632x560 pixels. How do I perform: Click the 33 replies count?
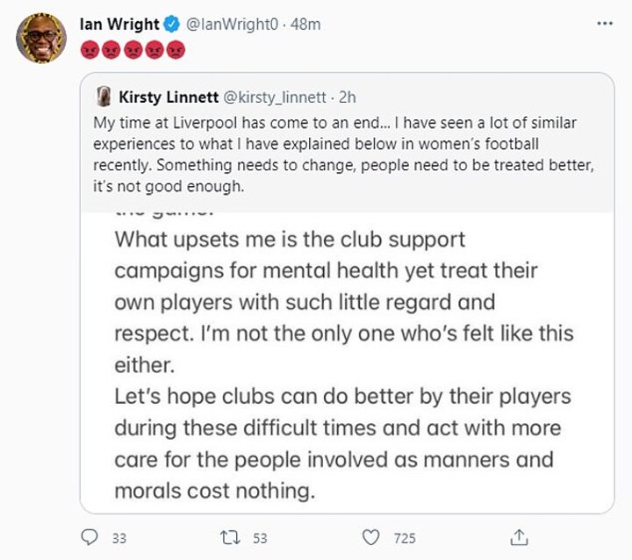coord(119,537)
